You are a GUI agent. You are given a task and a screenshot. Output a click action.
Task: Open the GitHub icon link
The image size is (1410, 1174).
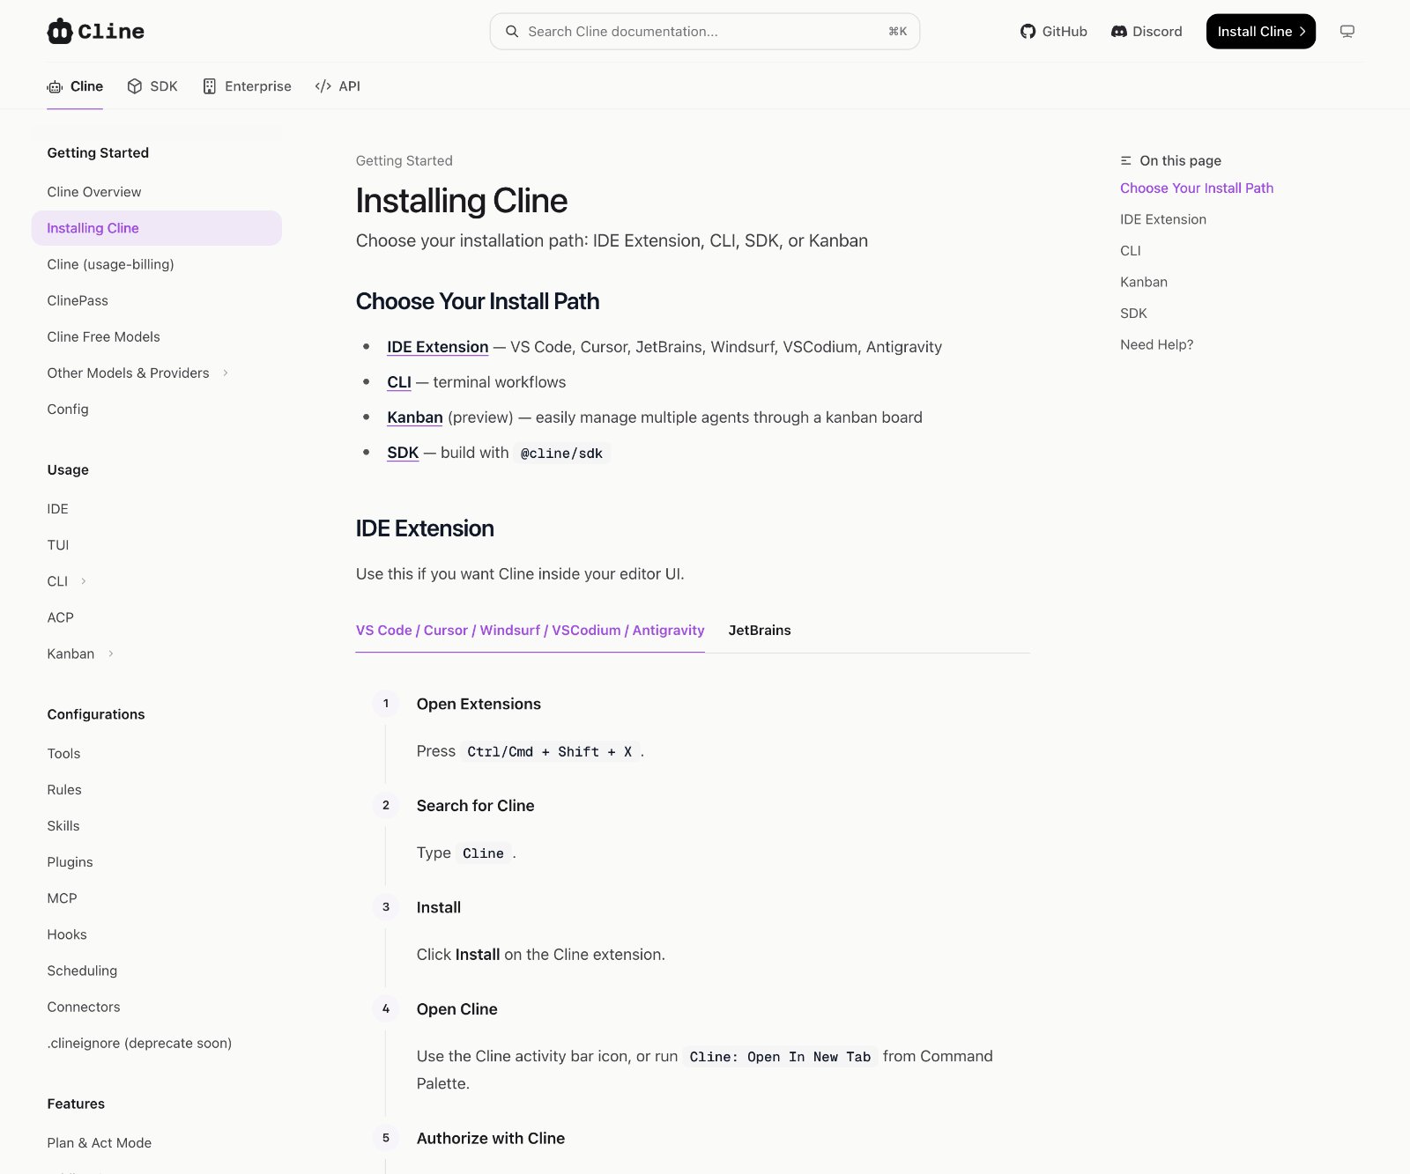1028,32
